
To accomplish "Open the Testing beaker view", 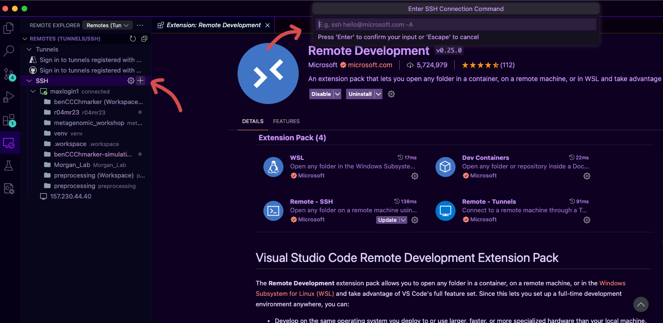I will tap(9, 166).
